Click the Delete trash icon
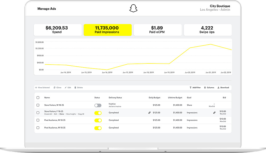The height and width of the screenshot is (153, 266). 75,88
